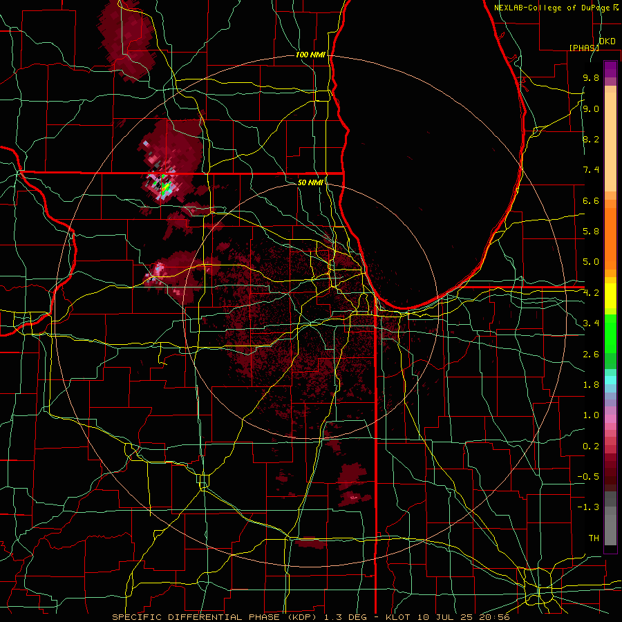
Task: Select the 5.0 scale value
Action: 591,262
